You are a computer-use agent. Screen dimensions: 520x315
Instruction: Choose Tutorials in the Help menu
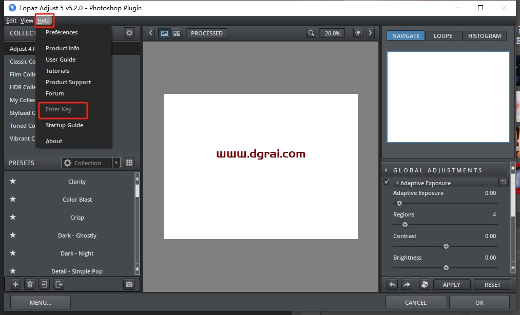(x=57, y=71)
